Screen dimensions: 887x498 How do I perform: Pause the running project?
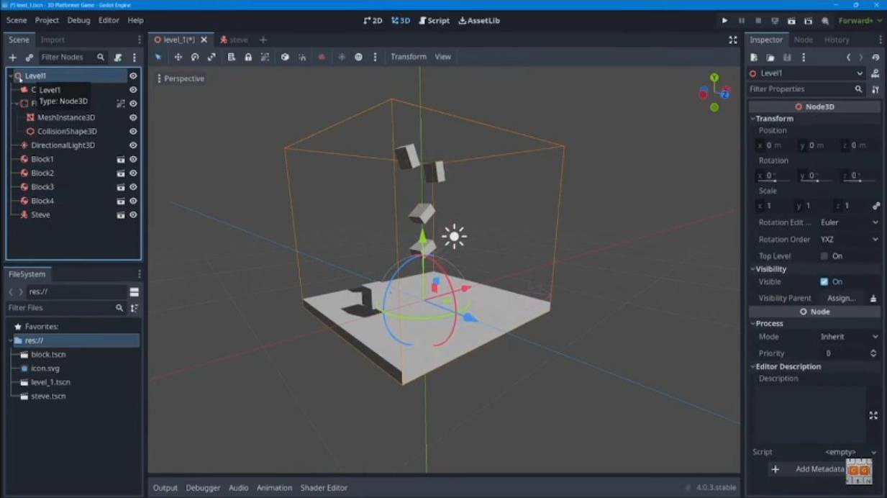click(741, 21)
